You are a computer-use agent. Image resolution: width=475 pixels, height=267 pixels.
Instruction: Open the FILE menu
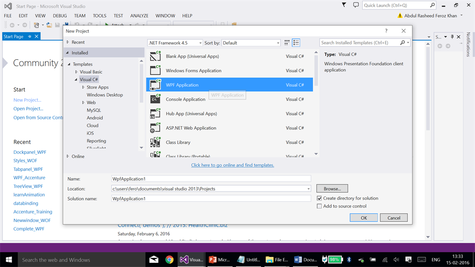click(8, 16)
